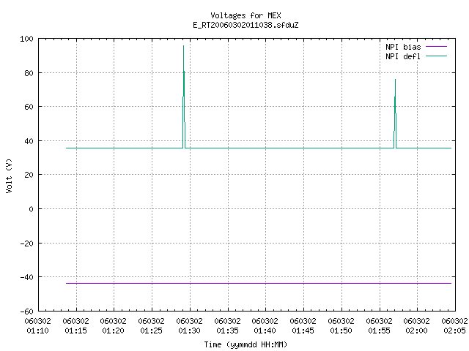The height and width of the screenshot is (351, 469).
Task: Click the x-axis tick label 01:50
Action: coord(341,331)
